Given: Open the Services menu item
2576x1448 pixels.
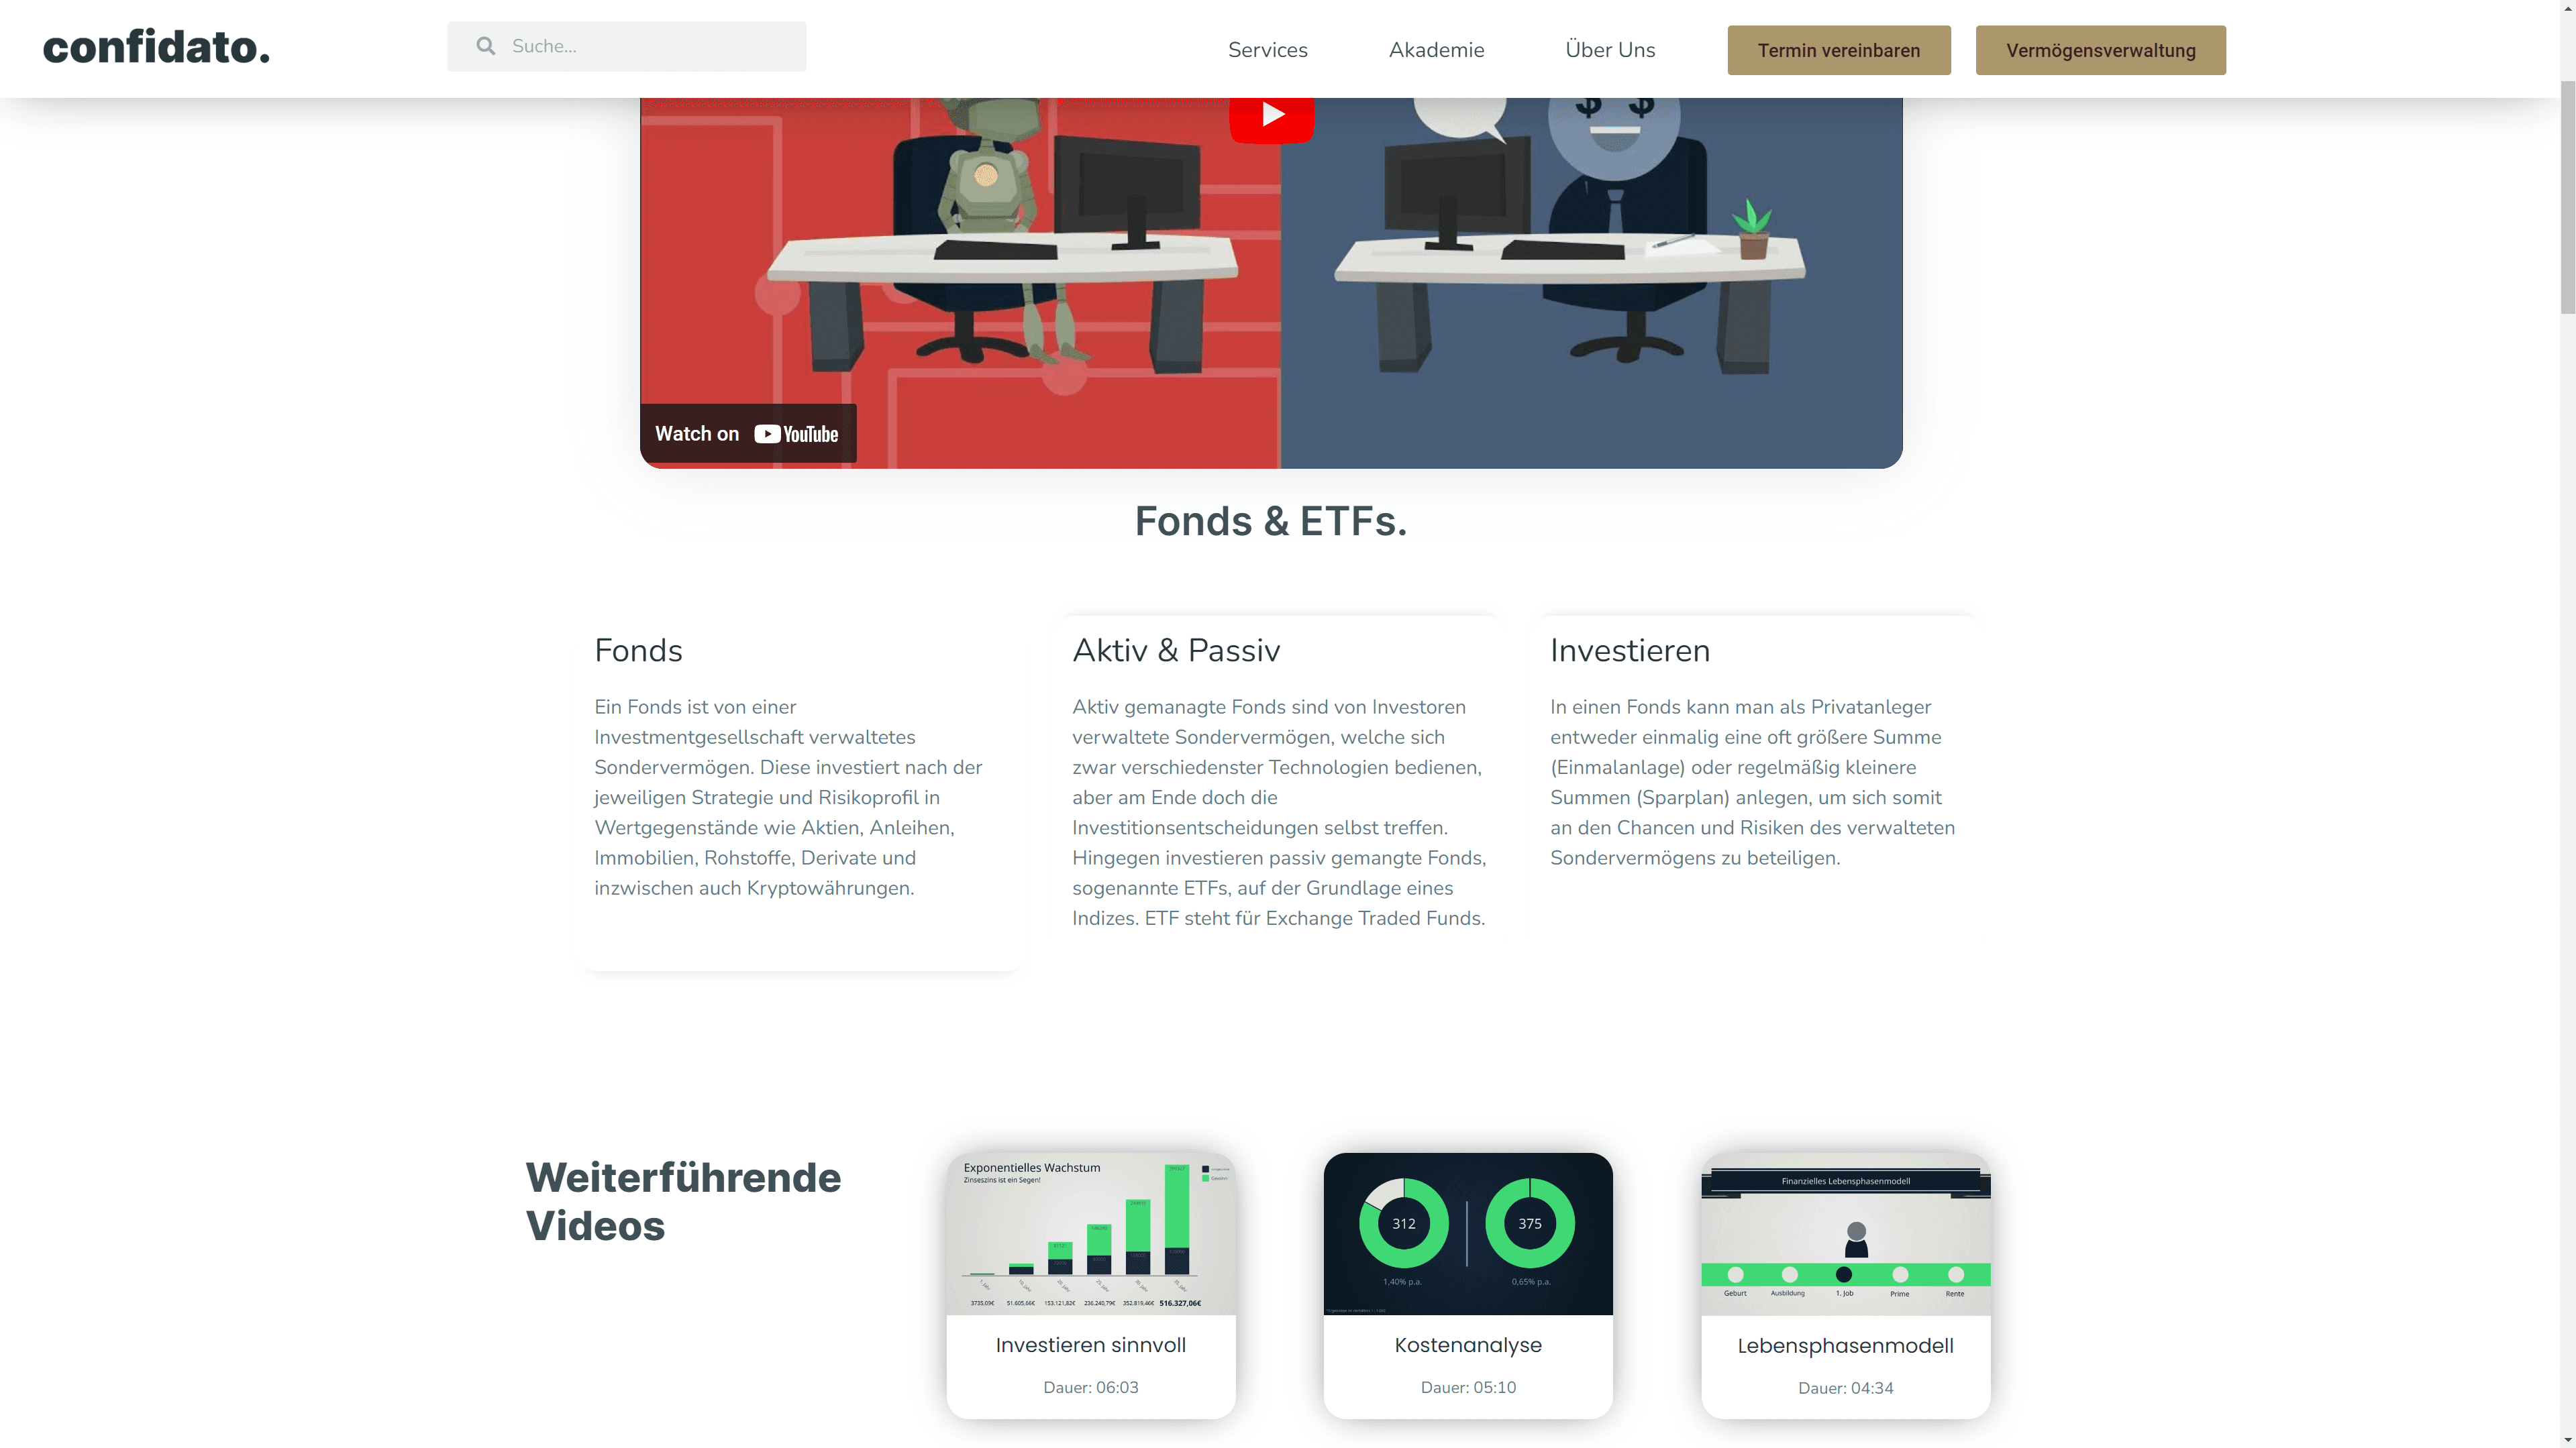Looking at the screenshot, I should 1268,50.
